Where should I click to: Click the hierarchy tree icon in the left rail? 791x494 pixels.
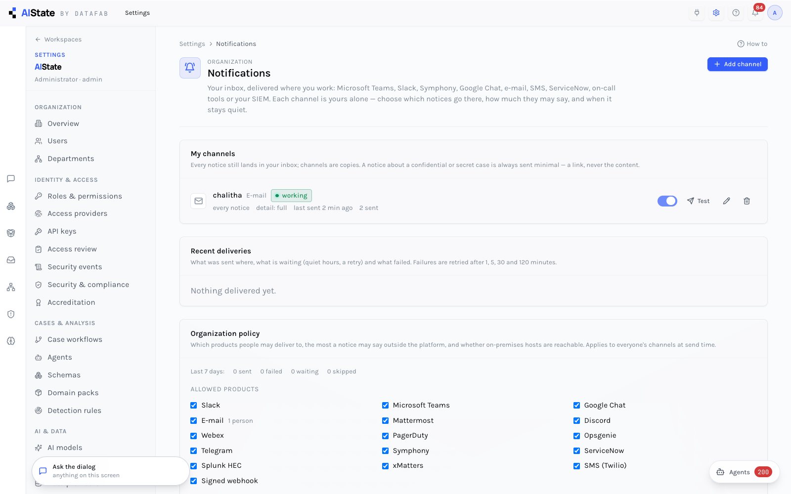pyautogui.click(x=11, y=287)
